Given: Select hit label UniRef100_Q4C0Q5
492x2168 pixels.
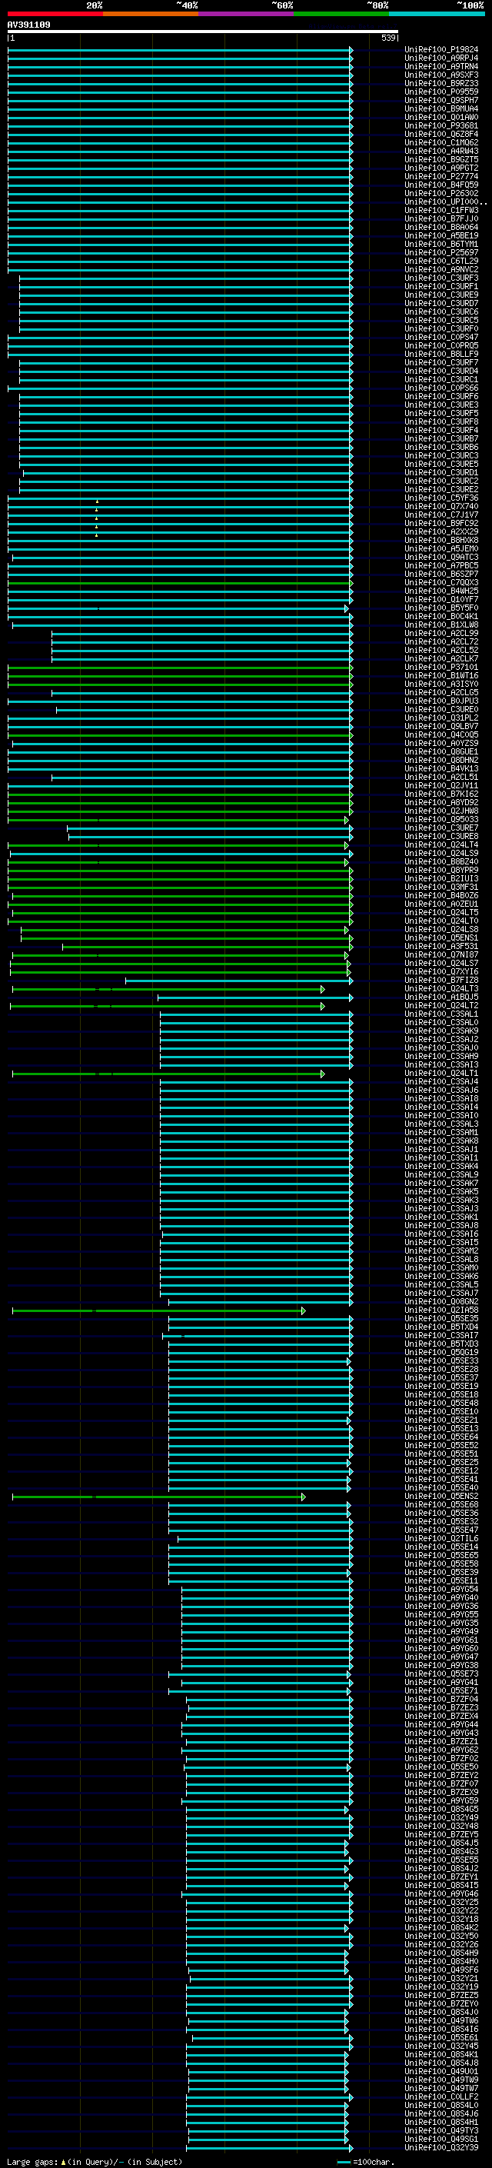Looking at the screenshot, I should point(441,734).
